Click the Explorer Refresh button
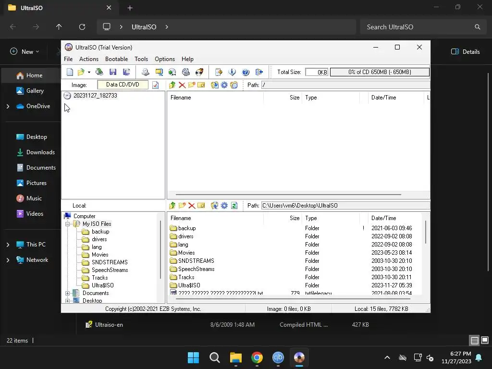 (x=82, y=27)
